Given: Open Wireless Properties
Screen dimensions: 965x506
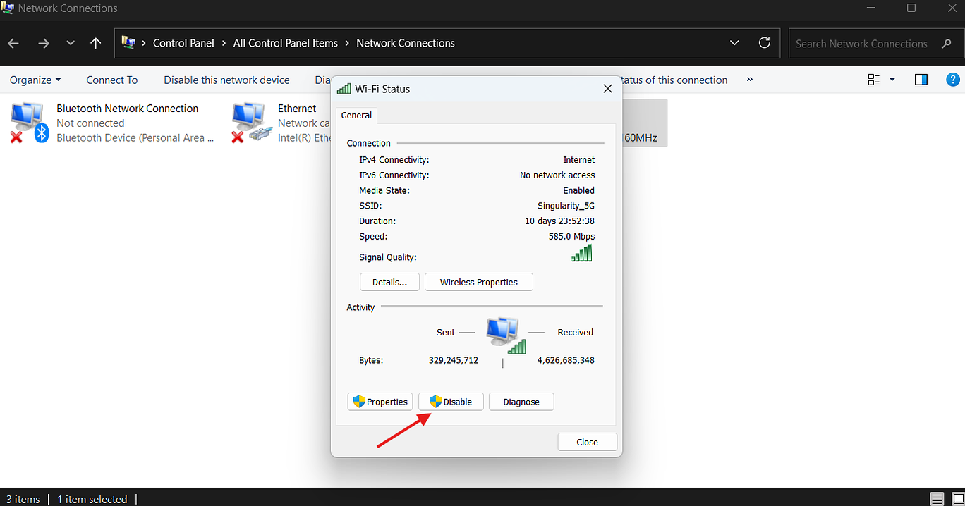Looking at the screenshot, I should (478, 282).
